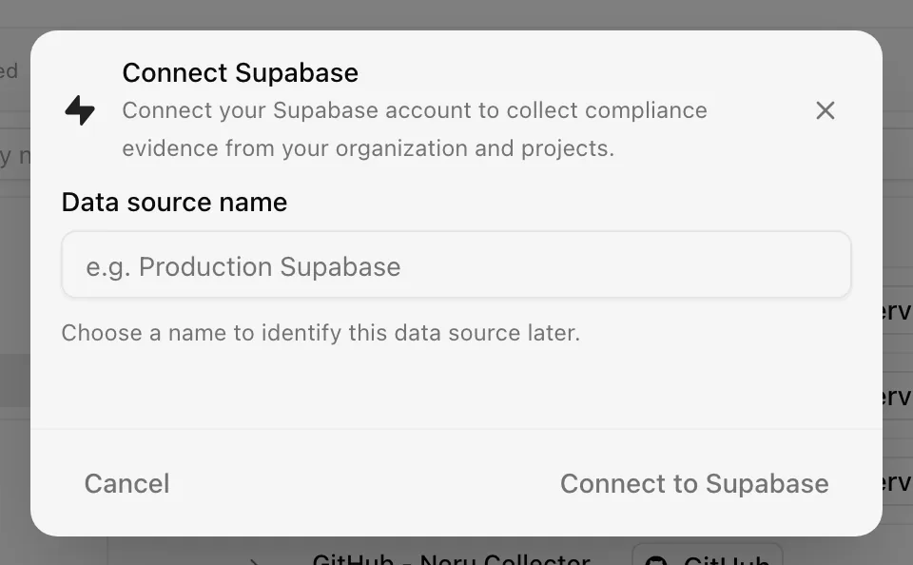Viewport: 913px width, 565px height.
Task: Click the Cancel button
Action: point(126,483)
